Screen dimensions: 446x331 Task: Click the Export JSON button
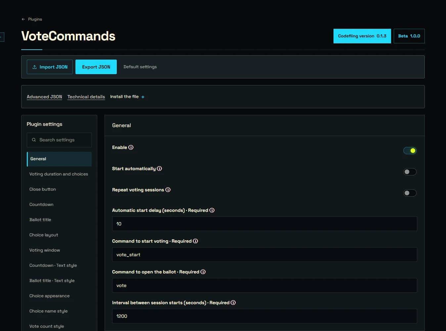(x=96, y=67)
